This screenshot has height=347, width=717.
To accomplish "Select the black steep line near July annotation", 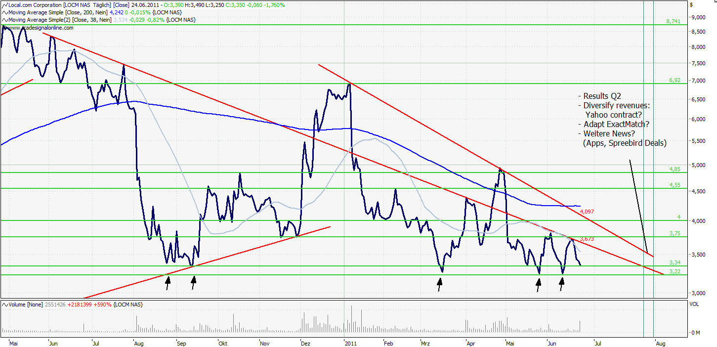I will tap(638, 205).
